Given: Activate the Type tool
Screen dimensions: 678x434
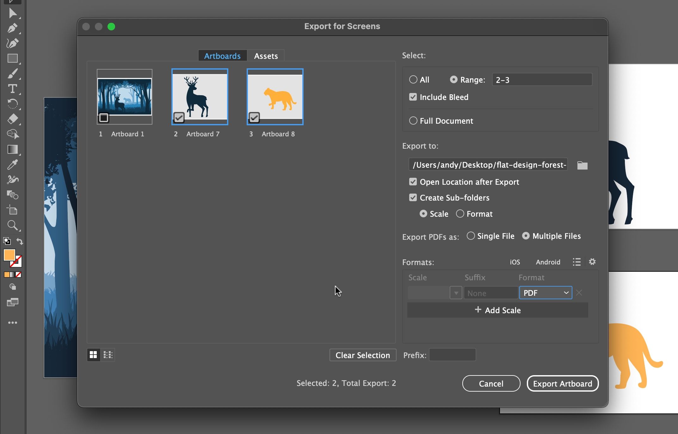Looking at the screenshot, I should tap(13, 89).
